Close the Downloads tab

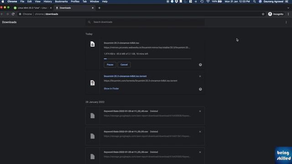93,8
